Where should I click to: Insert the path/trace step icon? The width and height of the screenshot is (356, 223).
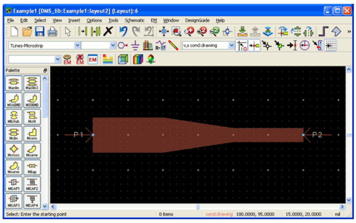pos(323,31)
